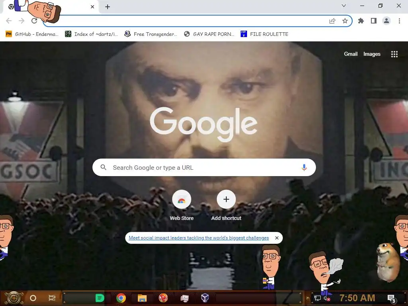Toggle the browser side panel
The width and height of the screenshot is (408, 306).
374,21
